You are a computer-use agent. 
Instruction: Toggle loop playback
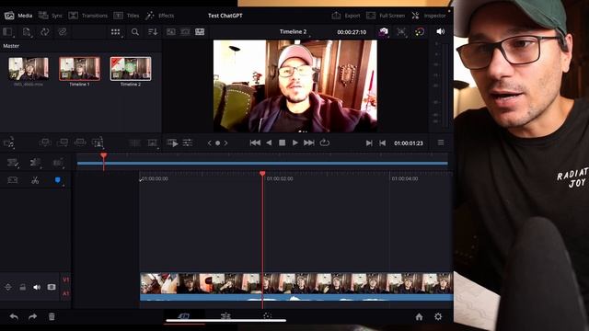[x=325, y=143]
